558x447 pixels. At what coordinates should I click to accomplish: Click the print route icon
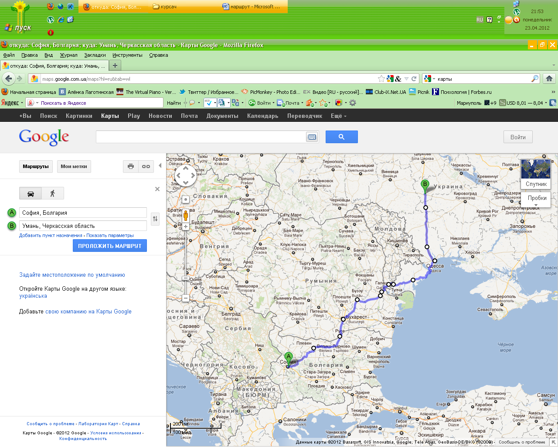131,166
